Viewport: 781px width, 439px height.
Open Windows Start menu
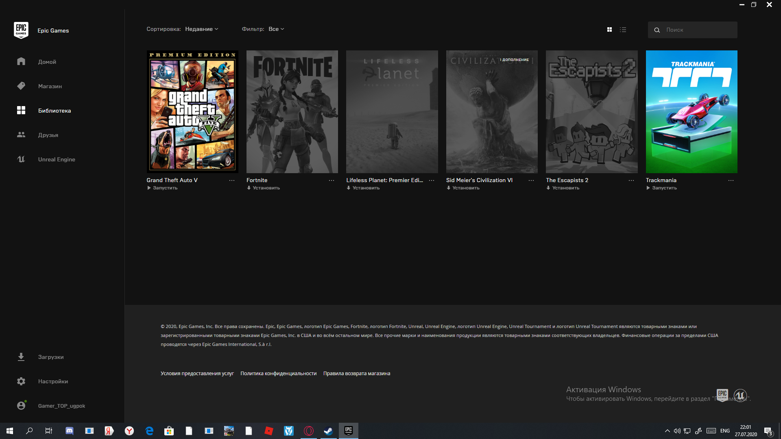pyautogui.click(x=10, y=431)
